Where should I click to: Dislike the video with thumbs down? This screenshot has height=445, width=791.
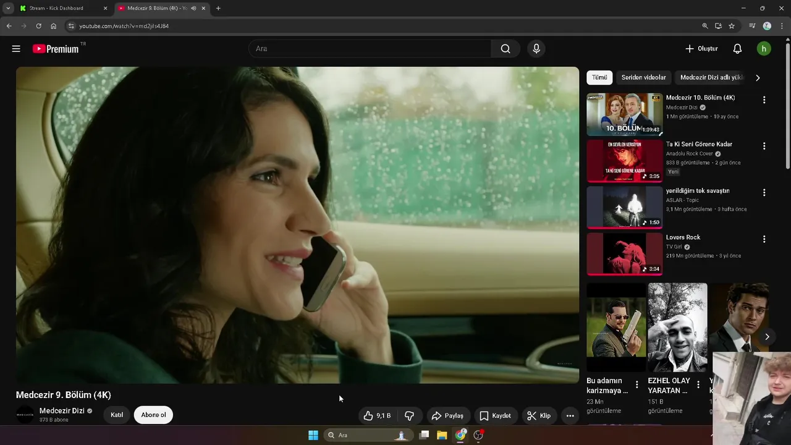[x=409, y=415]
